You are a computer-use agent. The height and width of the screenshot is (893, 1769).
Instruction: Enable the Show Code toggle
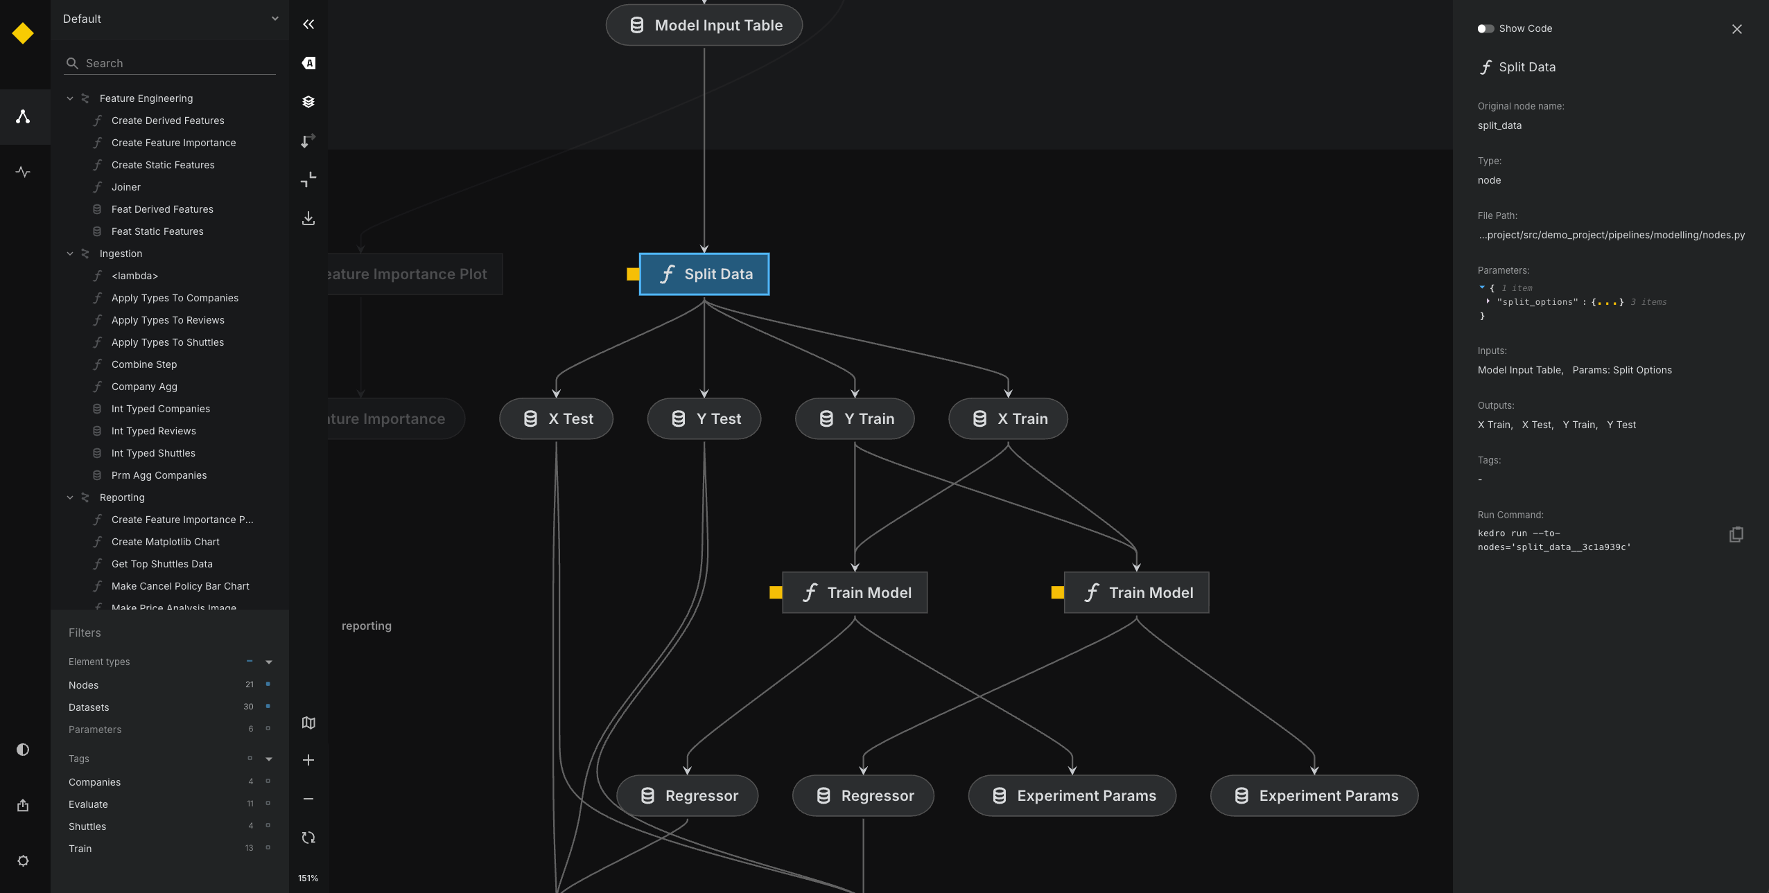click(x=1485, y=28)
